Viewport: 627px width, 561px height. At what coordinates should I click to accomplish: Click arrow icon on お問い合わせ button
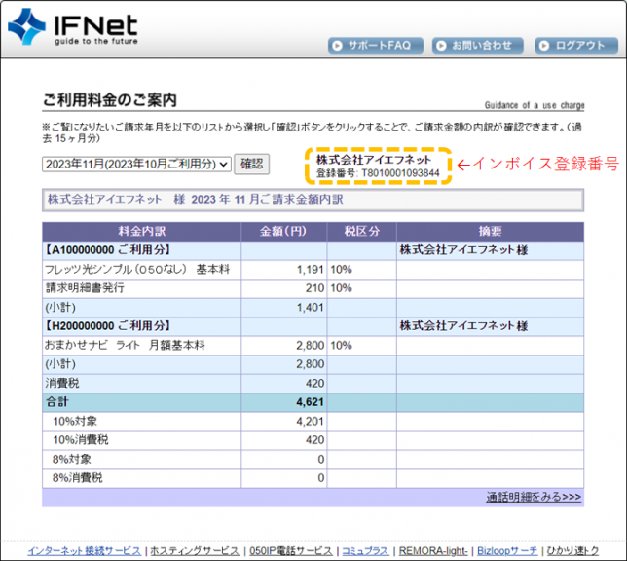tap(440, 45)
